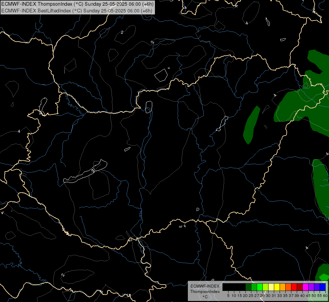329x302 pixels.
Task: Select the violet 50–55 legend swatch
Action: click(317, 287)
